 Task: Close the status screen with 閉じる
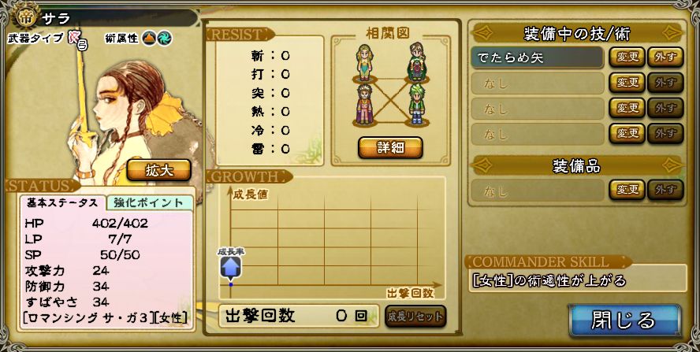click(x=624, y=321)
